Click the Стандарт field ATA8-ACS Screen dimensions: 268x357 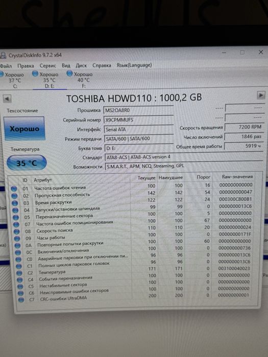[x=183, y=157]
